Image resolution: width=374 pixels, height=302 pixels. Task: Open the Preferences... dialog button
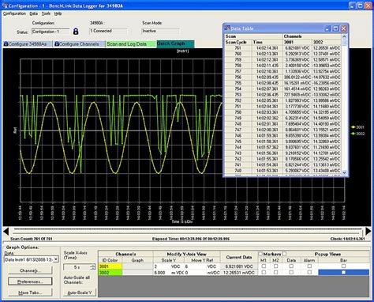(30, 281)
